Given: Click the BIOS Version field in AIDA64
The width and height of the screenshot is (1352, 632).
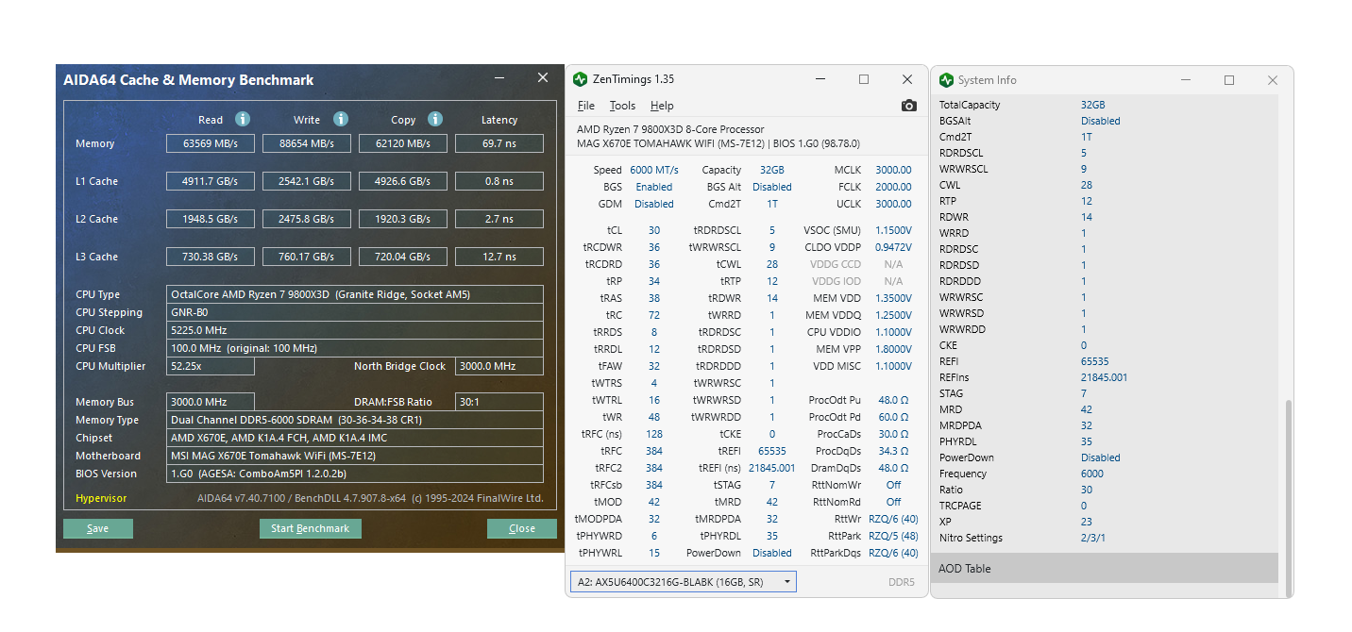Looking at the screenshot, I should [x=355, y=474].
